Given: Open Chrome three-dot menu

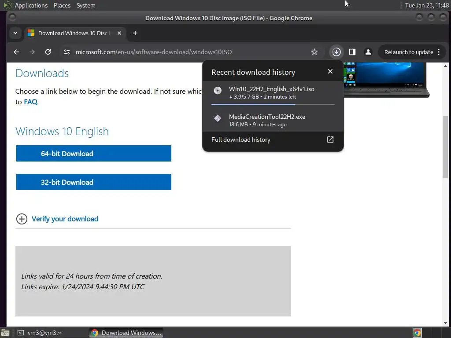Looking at the screenshot, I should coord(439,52).
